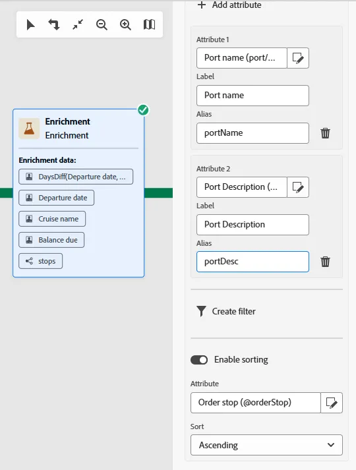Select the Departure date enrichment chip
This screenshot has height=470, width=356.
56,198
